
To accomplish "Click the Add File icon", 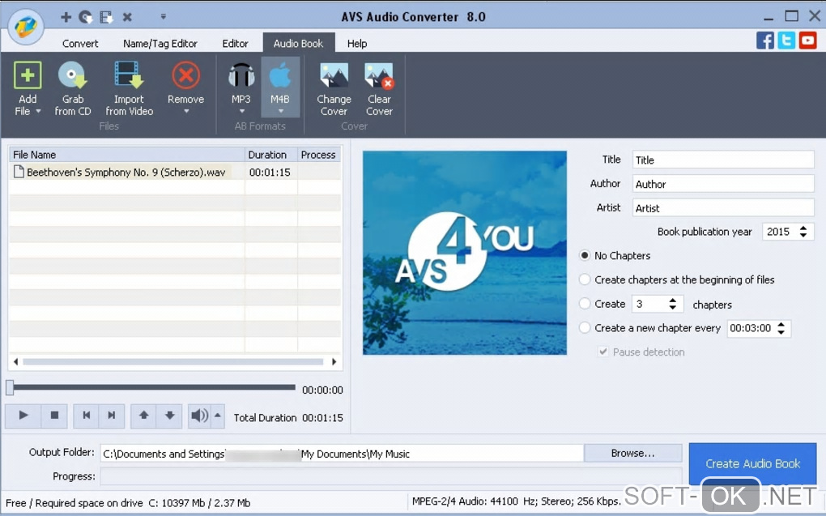I will tap(28, 75).
